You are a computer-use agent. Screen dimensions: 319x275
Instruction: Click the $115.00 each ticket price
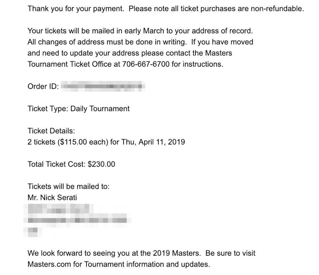[83, 142]
